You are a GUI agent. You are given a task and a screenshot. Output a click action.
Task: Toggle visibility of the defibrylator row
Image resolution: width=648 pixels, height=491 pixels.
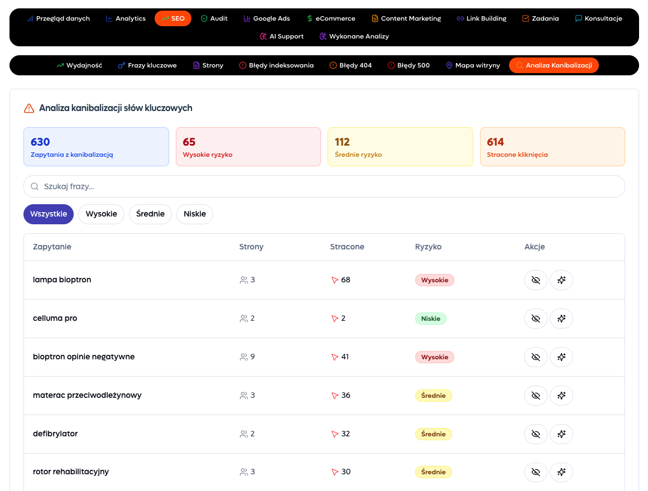coord(536,434)
